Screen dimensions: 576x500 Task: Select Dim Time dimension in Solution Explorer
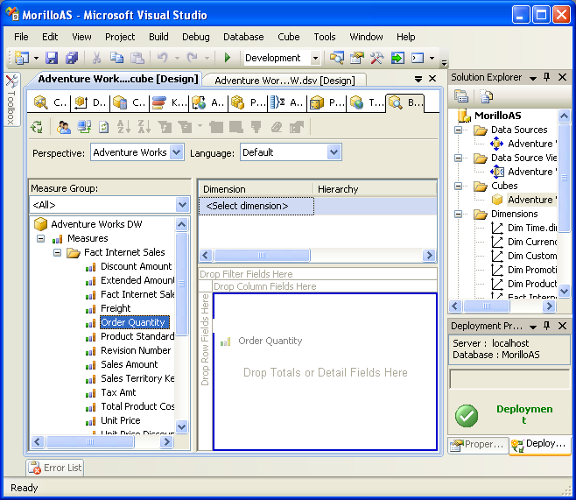(x=532, y=228)
